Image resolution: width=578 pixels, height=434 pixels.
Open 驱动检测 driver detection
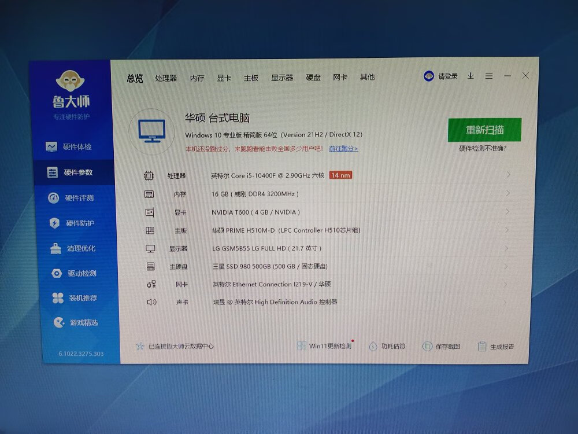click(x=74, y=274)
